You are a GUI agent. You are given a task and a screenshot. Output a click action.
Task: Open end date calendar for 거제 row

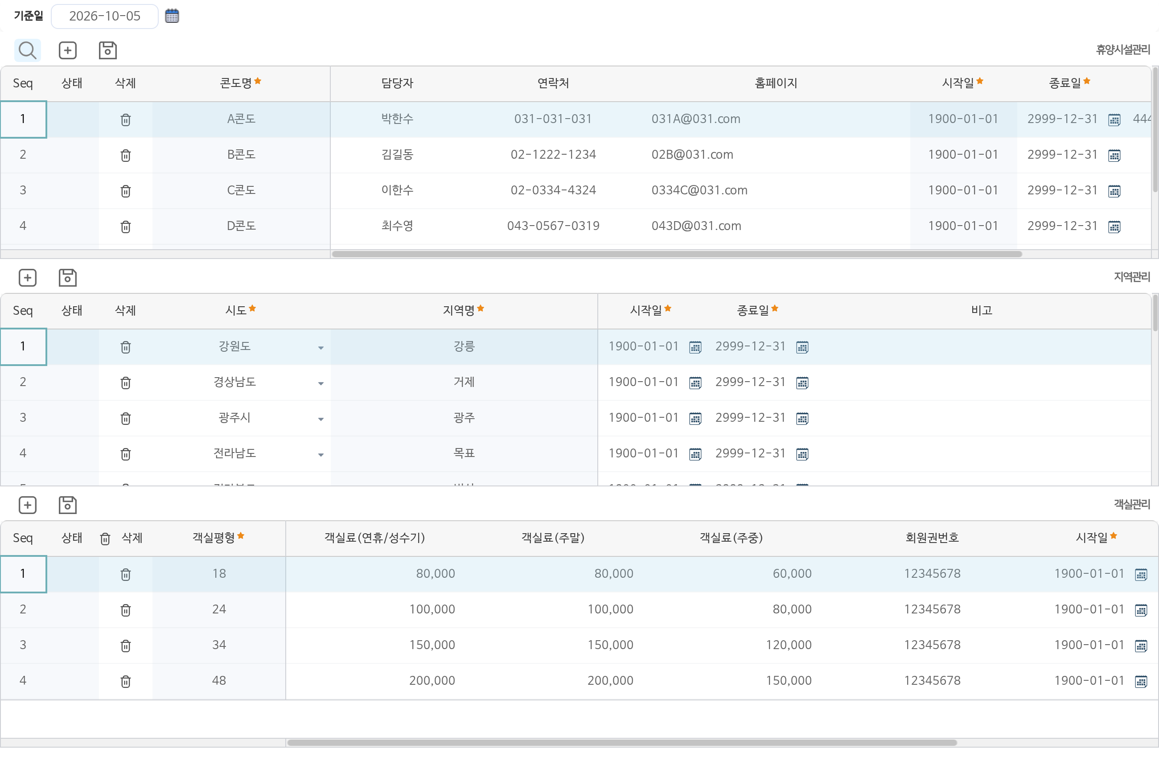point(802,383)
